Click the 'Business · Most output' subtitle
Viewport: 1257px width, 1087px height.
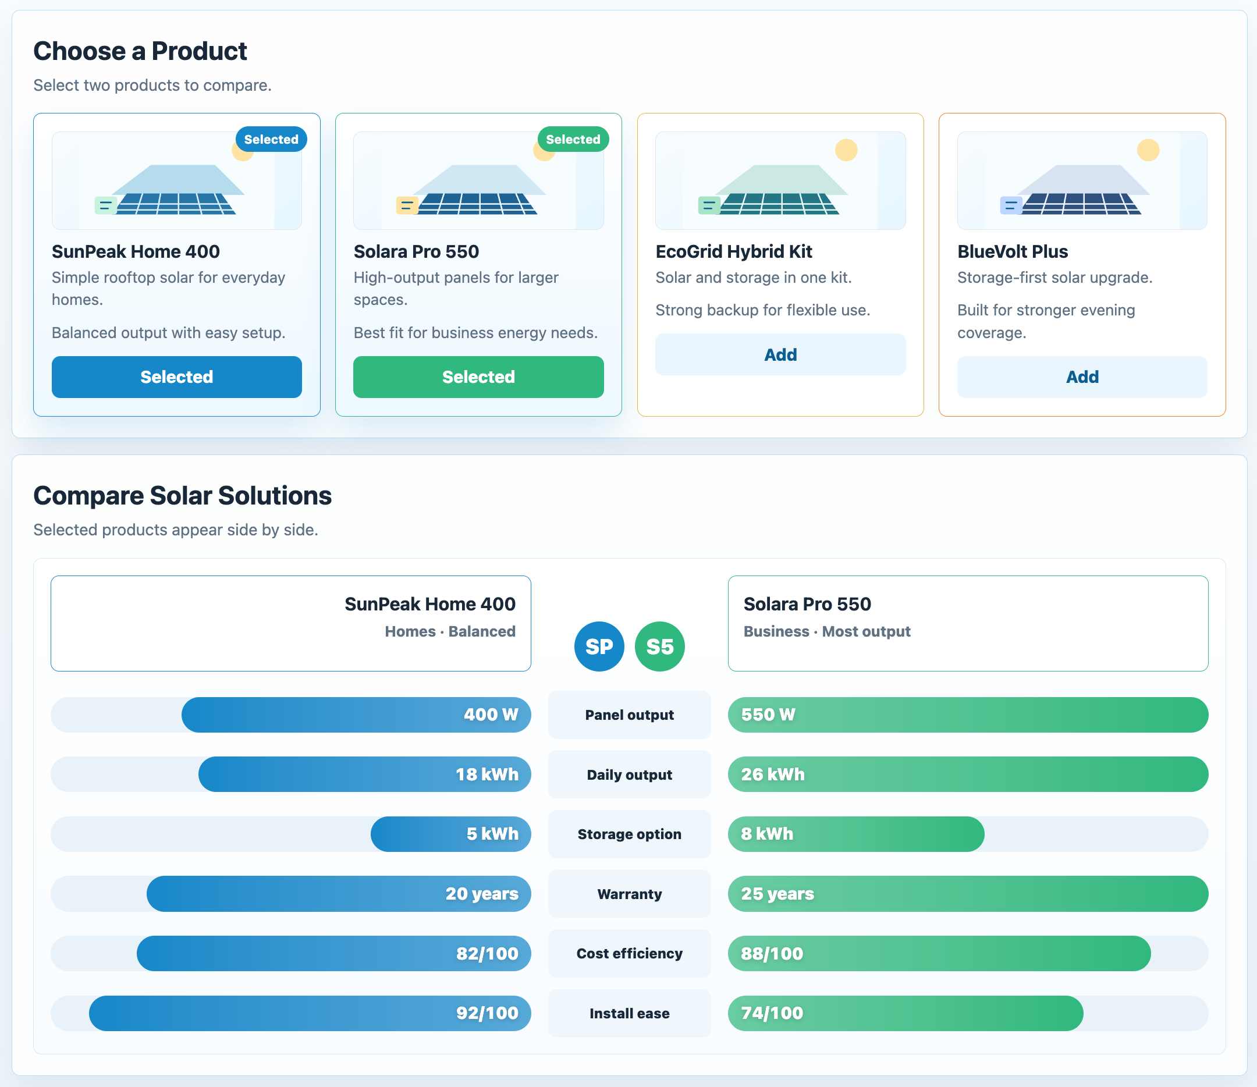pos(827,631)
